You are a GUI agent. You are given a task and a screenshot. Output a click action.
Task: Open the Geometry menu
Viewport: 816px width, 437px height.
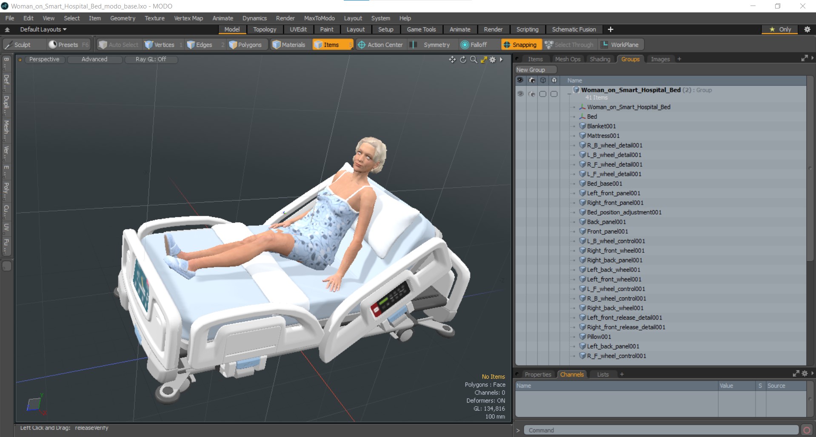[123, 18]
